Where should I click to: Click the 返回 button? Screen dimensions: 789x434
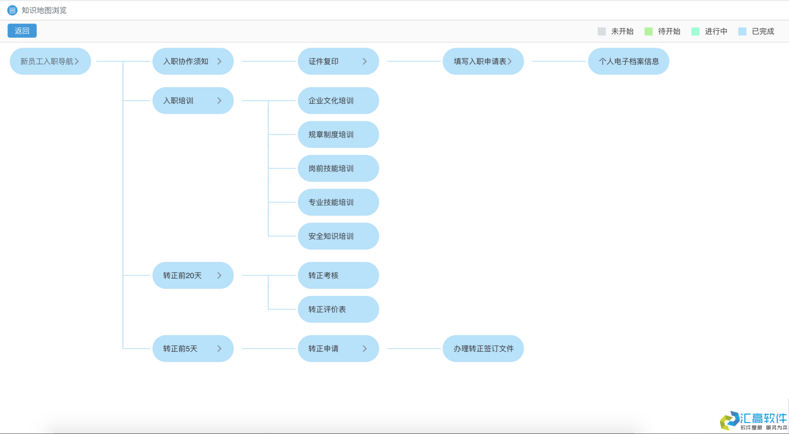click(22, 30)
